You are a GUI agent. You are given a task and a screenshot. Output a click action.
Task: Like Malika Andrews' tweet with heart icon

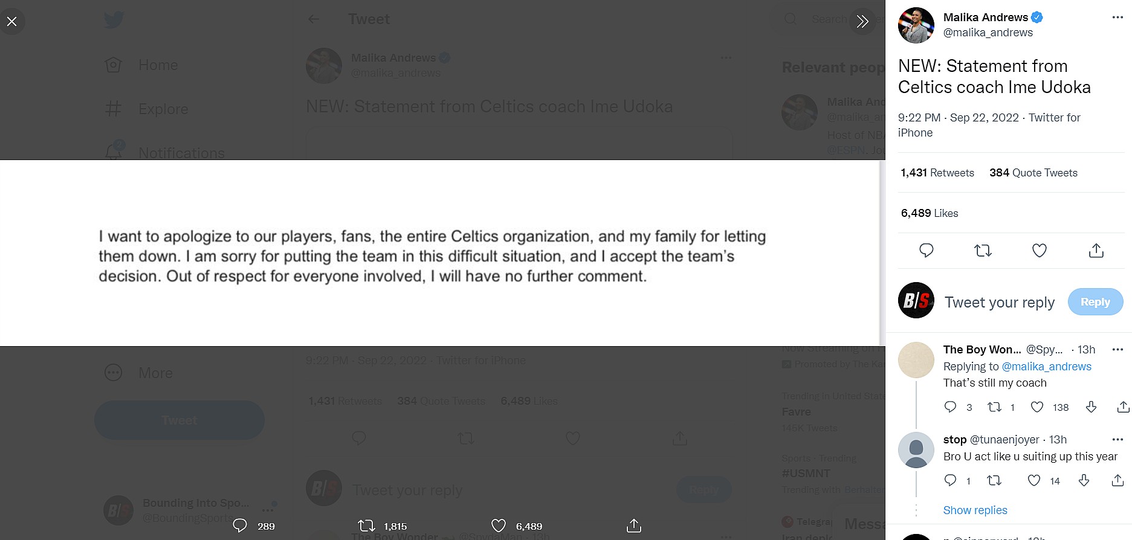point(1039,250)
